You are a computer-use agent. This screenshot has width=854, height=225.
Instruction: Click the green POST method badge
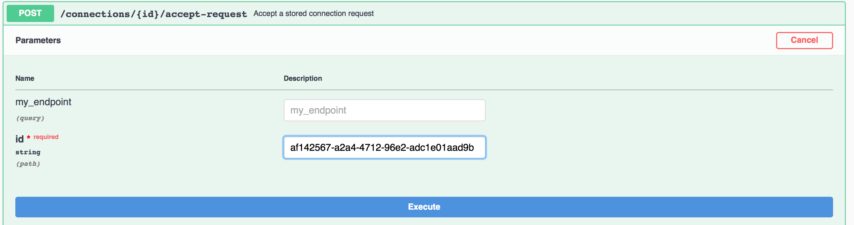pyautogui.click(x=30, y=13)
